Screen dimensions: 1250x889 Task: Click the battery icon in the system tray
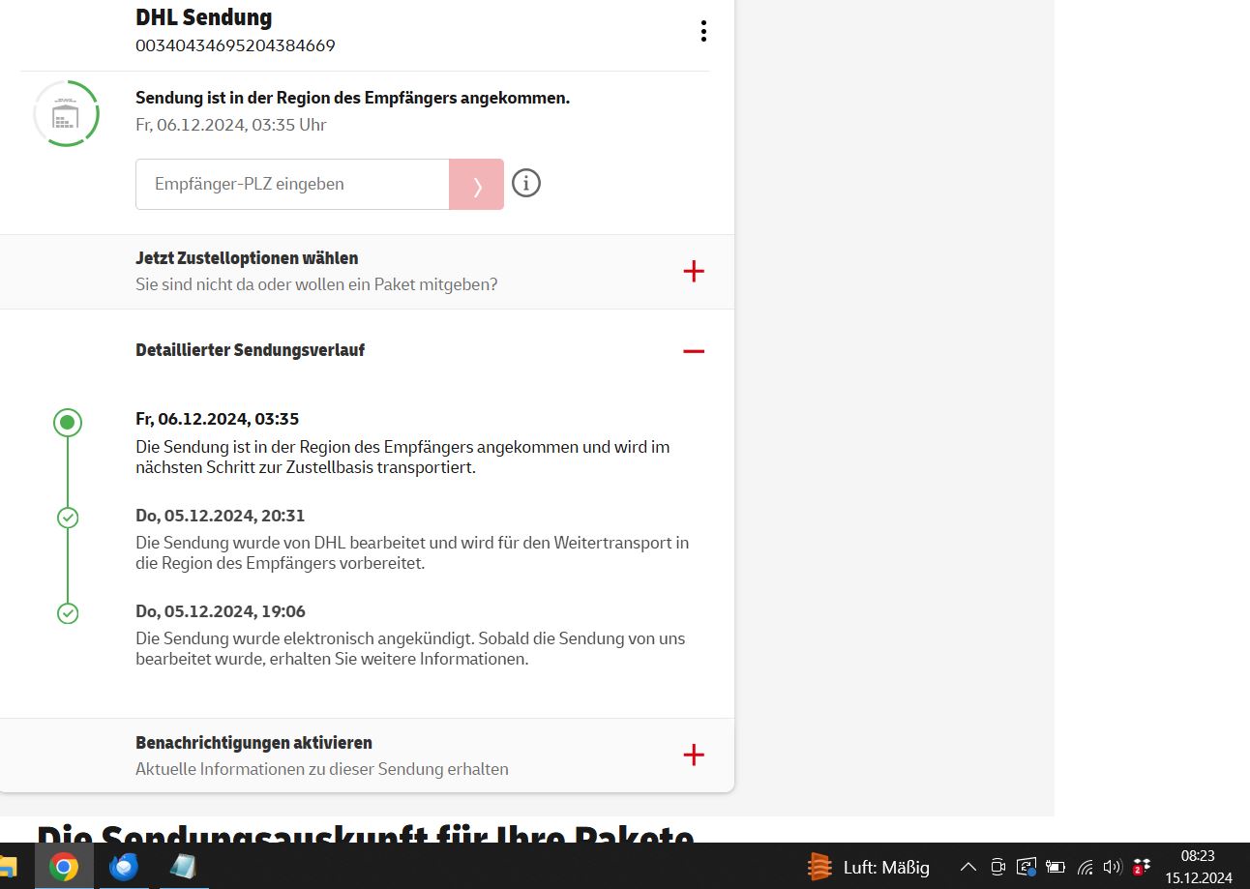[x=1056, y=868]
